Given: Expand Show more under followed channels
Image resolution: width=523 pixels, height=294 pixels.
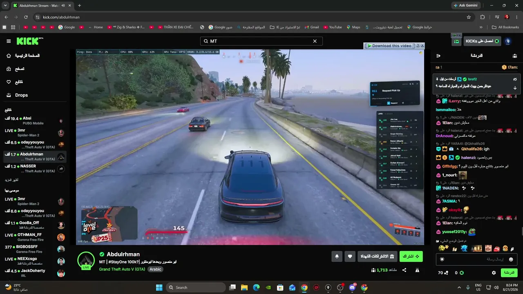Looking at the screenshot, I should 11,180.
